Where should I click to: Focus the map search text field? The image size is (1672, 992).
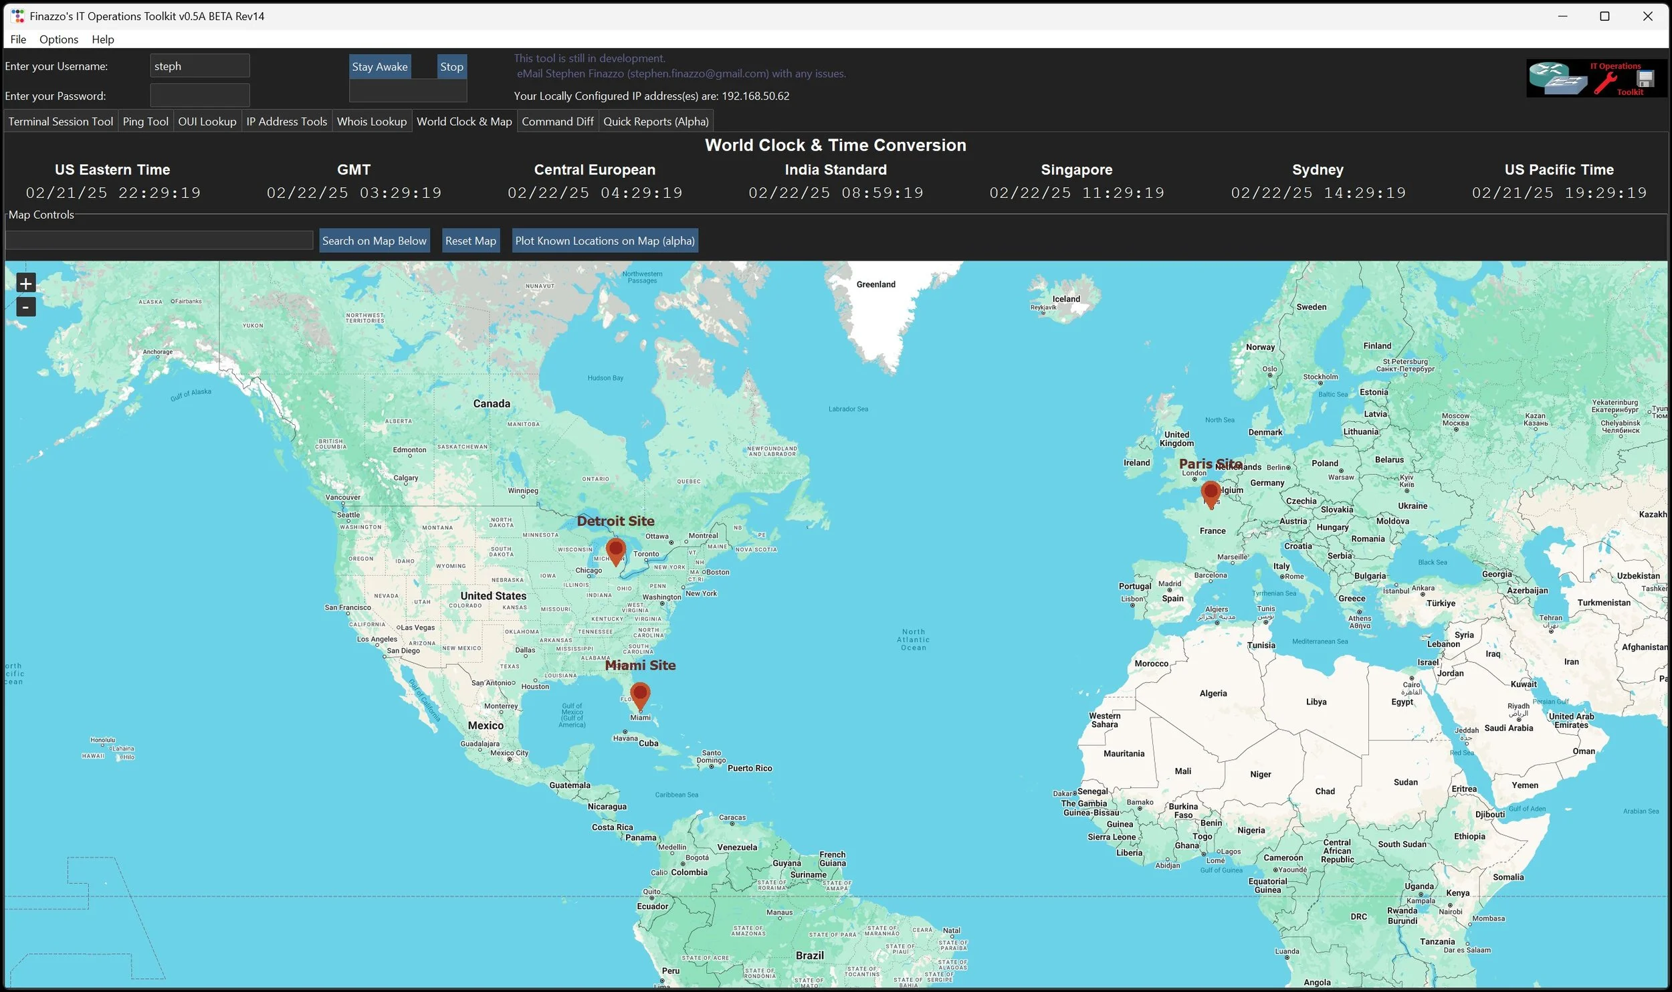[159, 241]
